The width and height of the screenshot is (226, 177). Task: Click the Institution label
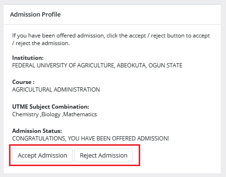[x=28, y=58]
